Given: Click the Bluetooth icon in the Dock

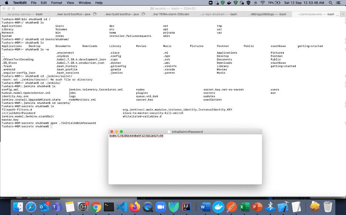Looking at the screenshot, I should coord(270,207).
